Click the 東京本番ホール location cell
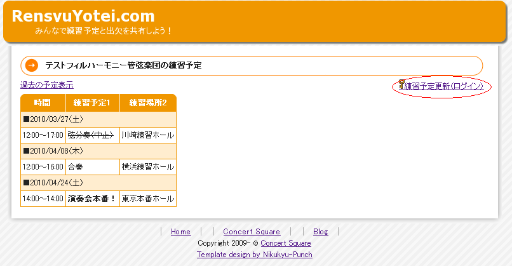 pos(147,199)
